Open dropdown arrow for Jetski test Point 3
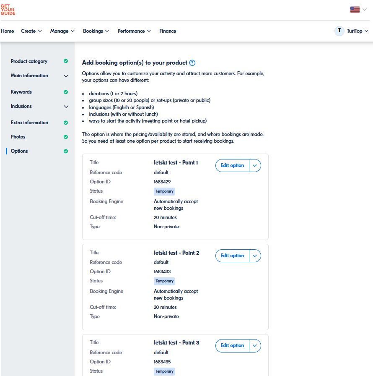Screen dimensions: 373x376 coord(255,346)
